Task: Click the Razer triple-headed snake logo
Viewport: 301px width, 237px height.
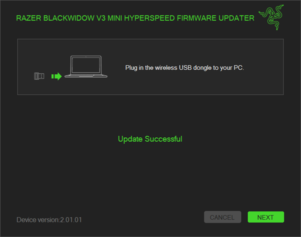Action: [271, 18]
